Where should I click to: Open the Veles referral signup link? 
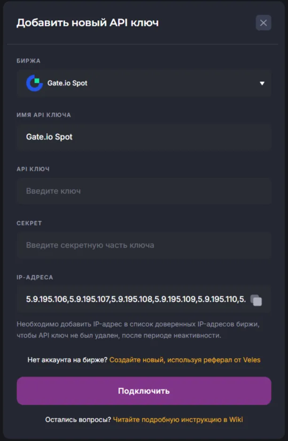click(185, 360)
